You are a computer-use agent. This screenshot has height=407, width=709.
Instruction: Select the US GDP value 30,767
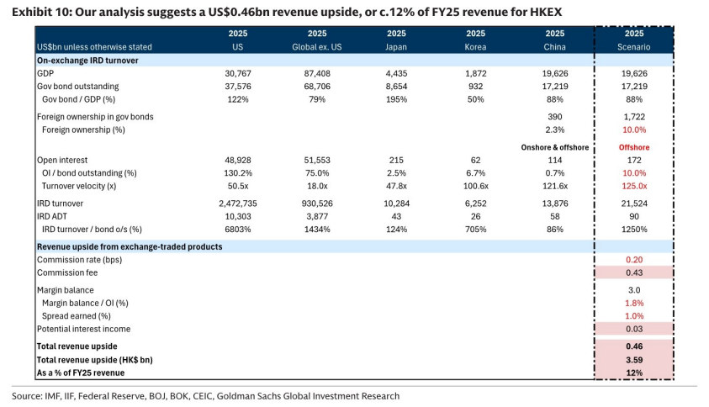click(x=238, y=73)
